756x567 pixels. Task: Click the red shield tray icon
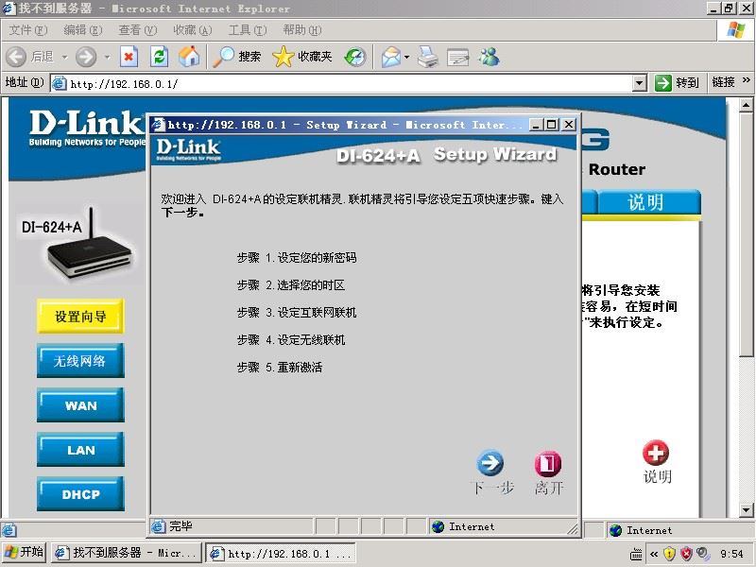coord(686,554)
